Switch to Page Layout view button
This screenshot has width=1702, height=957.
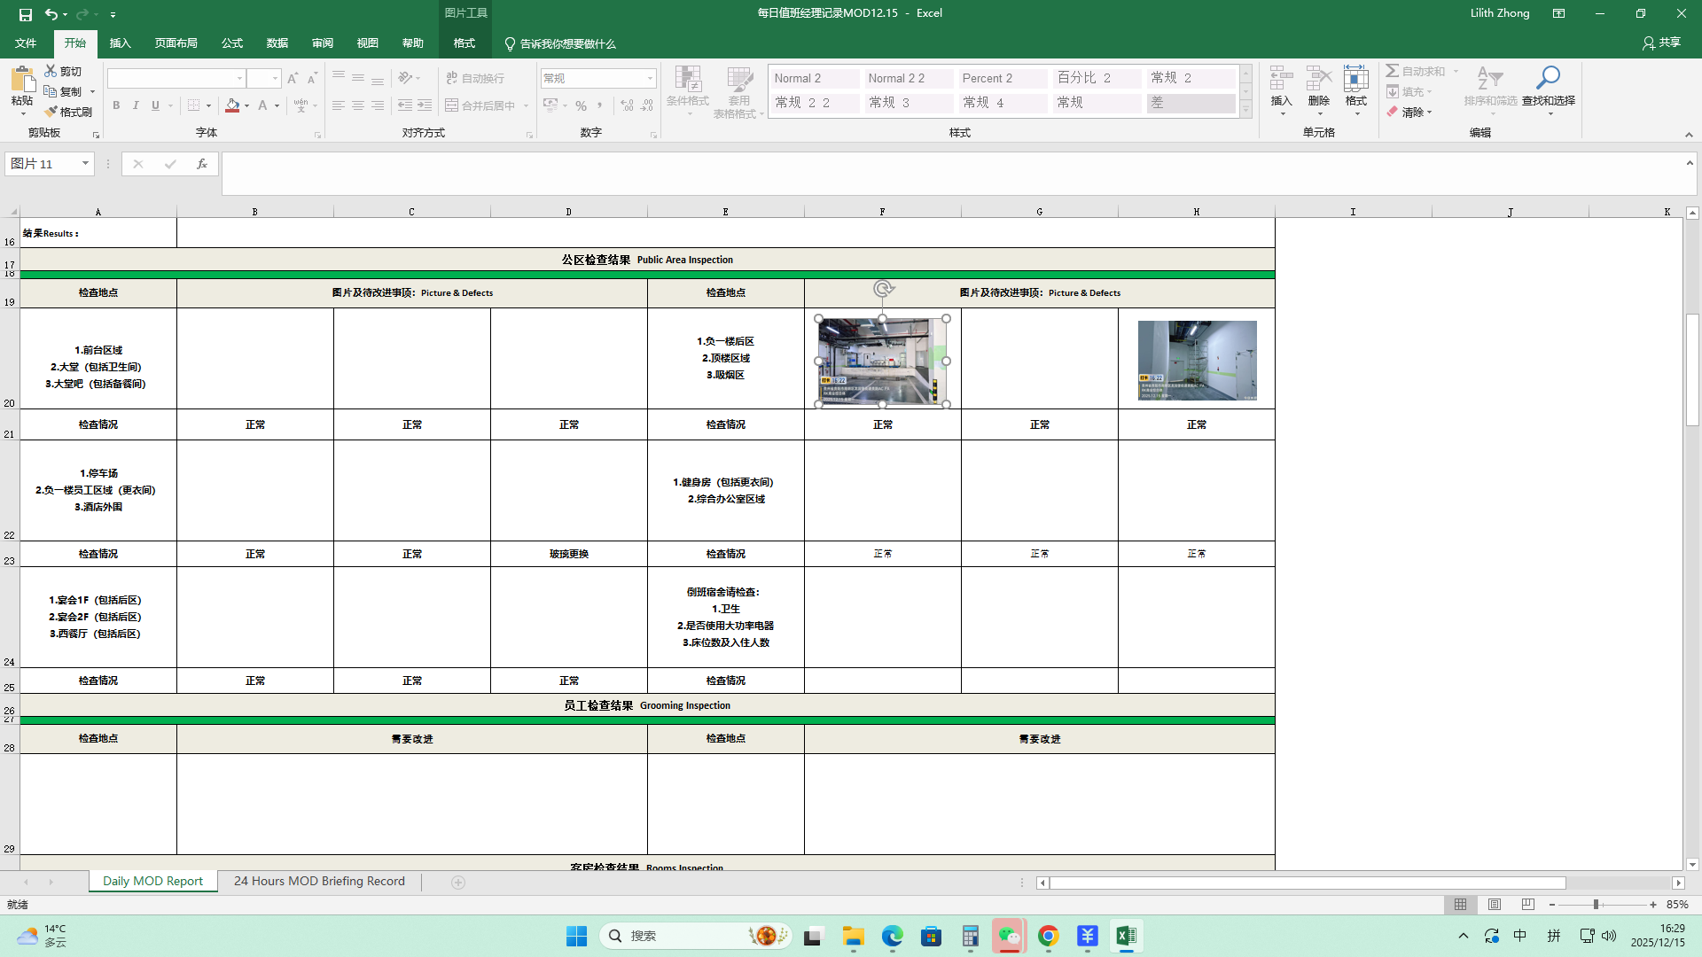1495,905
